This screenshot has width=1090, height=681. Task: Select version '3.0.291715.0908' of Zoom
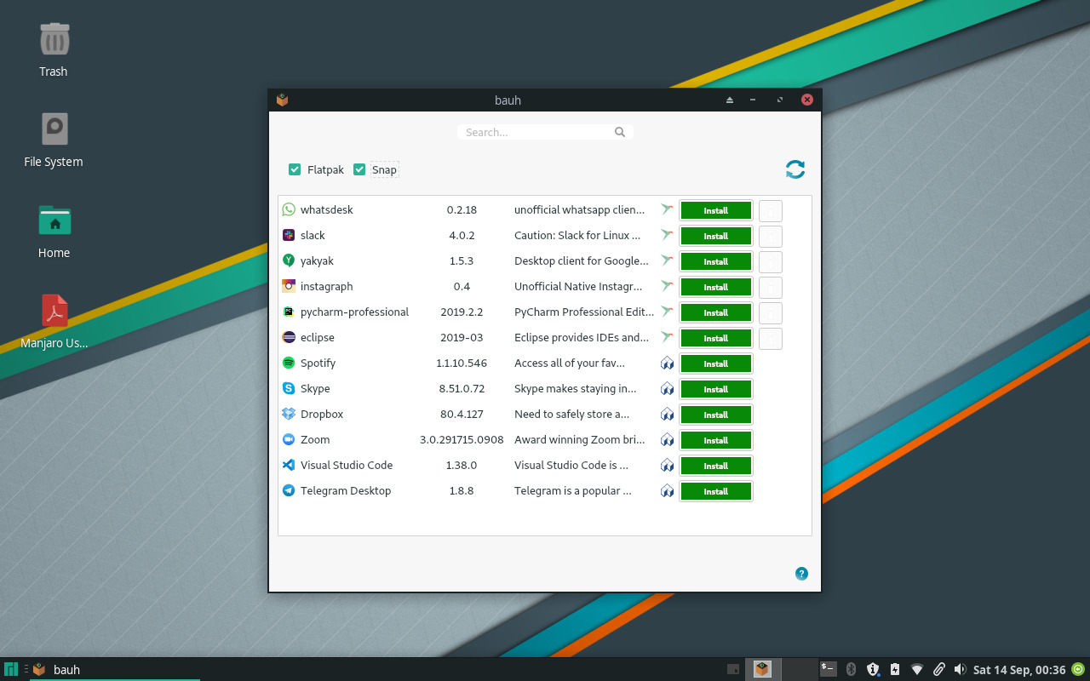click(462, 439)
